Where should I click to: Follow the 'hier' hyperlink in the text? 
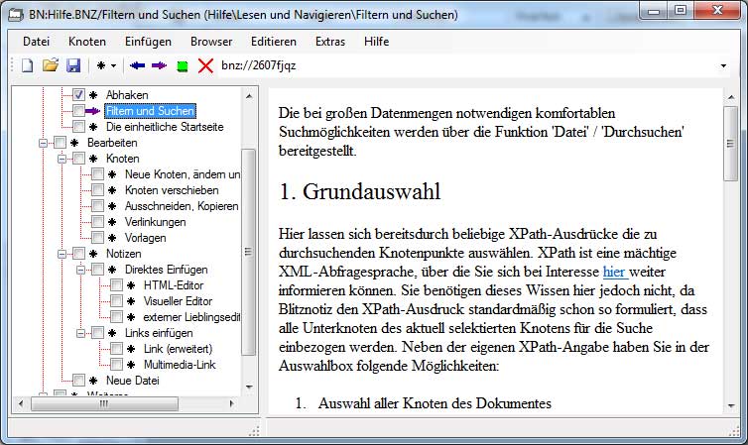[614, 272]
